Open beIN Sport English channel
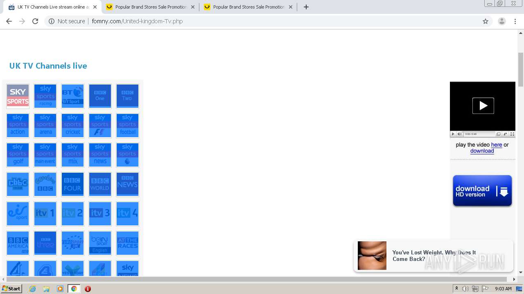Image resolution: width=524 pixels, height=294 pixels. pos(100,243)
